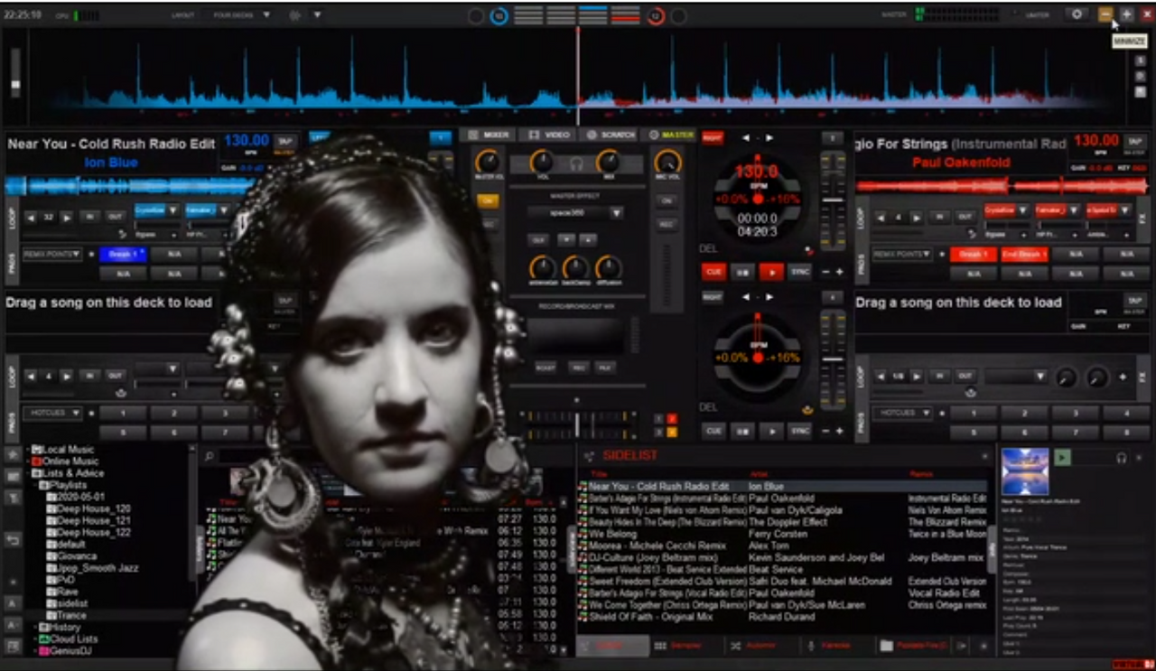The width and height of the screenshot is (1156, 671).
Task: Click MASTER VOL knob
Action: coord(489,163)
